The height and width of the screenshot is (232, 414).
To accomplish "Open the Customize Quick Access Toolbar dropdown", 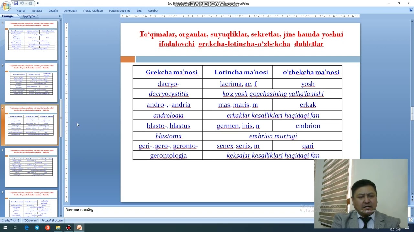I will tap(38, 3).
